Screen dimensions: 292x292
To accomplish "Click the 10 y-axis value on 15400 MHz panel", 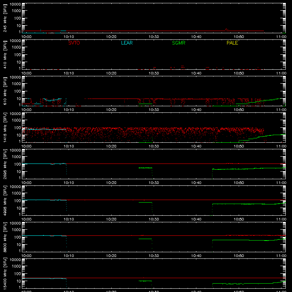I will 19,281.
